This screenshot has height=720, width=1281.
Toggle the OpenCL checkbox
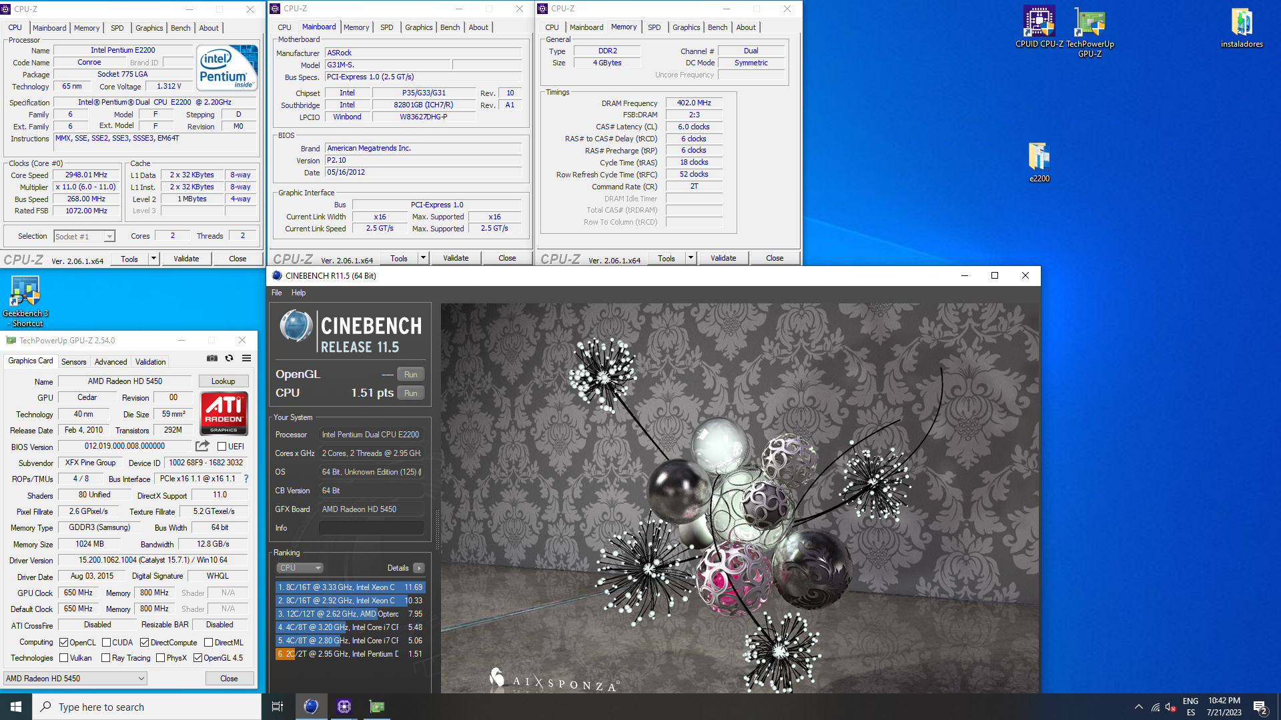pos(63,643)
